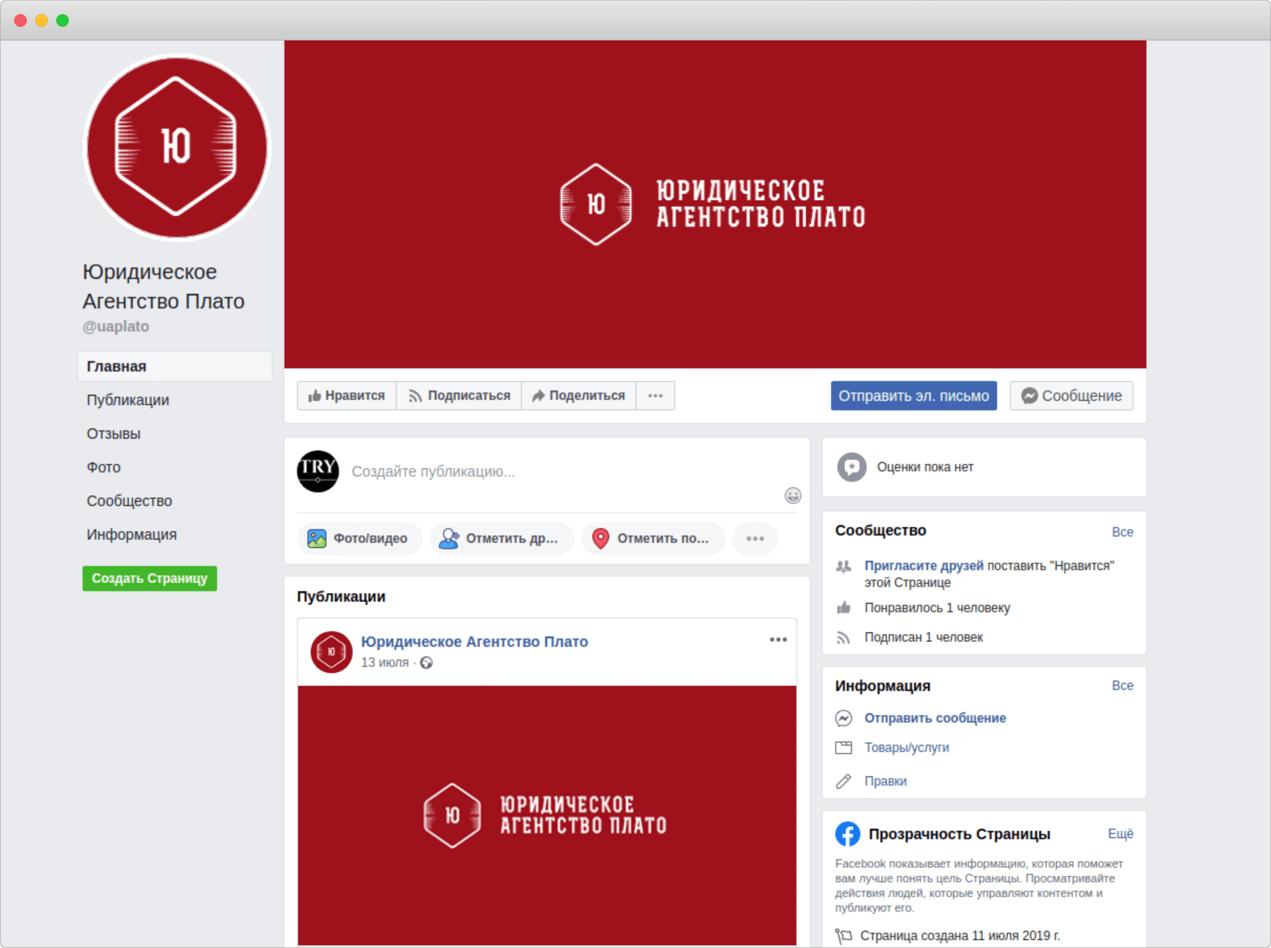This screenshot has width=1271, height=948.
Task: Click the Пригласите друзей link
Action: click(924, 565)
